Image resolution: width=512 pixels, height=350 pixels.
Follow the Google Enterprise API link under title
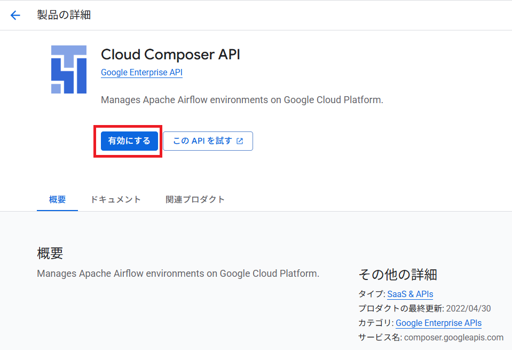[141, 72]
